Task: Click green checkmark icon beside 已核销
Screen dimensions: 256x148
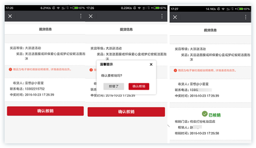Action: pos(205,114)
